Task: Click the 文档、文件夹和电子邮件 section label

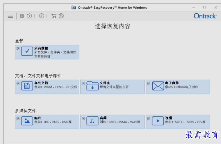Action: click(38, 76)
